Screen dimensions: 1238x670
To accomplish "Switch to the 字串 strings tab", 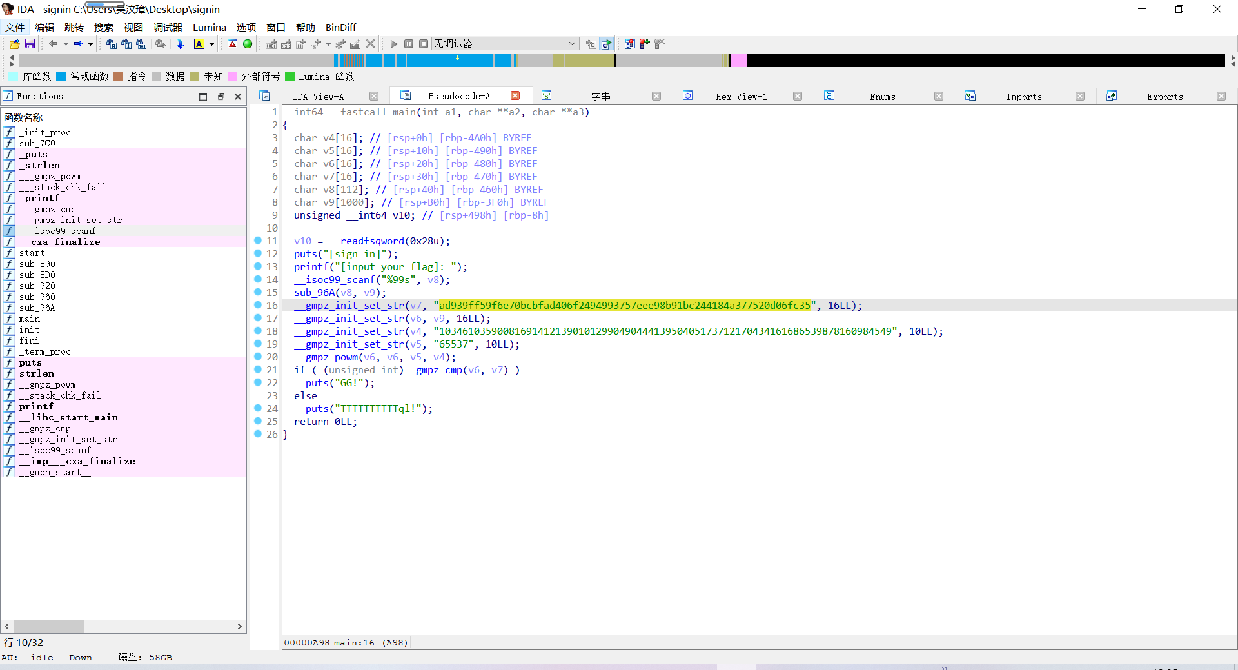I will coord(601,97).
